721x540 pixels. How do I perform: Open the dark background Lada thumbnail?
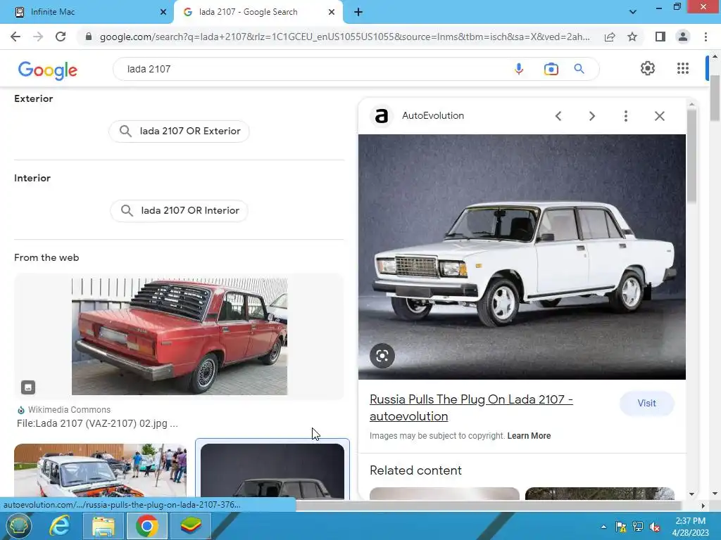click(272, 470)
